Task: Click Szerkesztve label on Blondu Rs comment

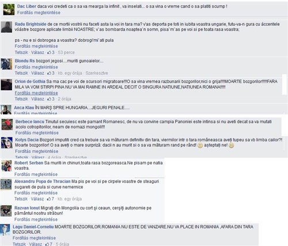Action: (x=97, y=73)
